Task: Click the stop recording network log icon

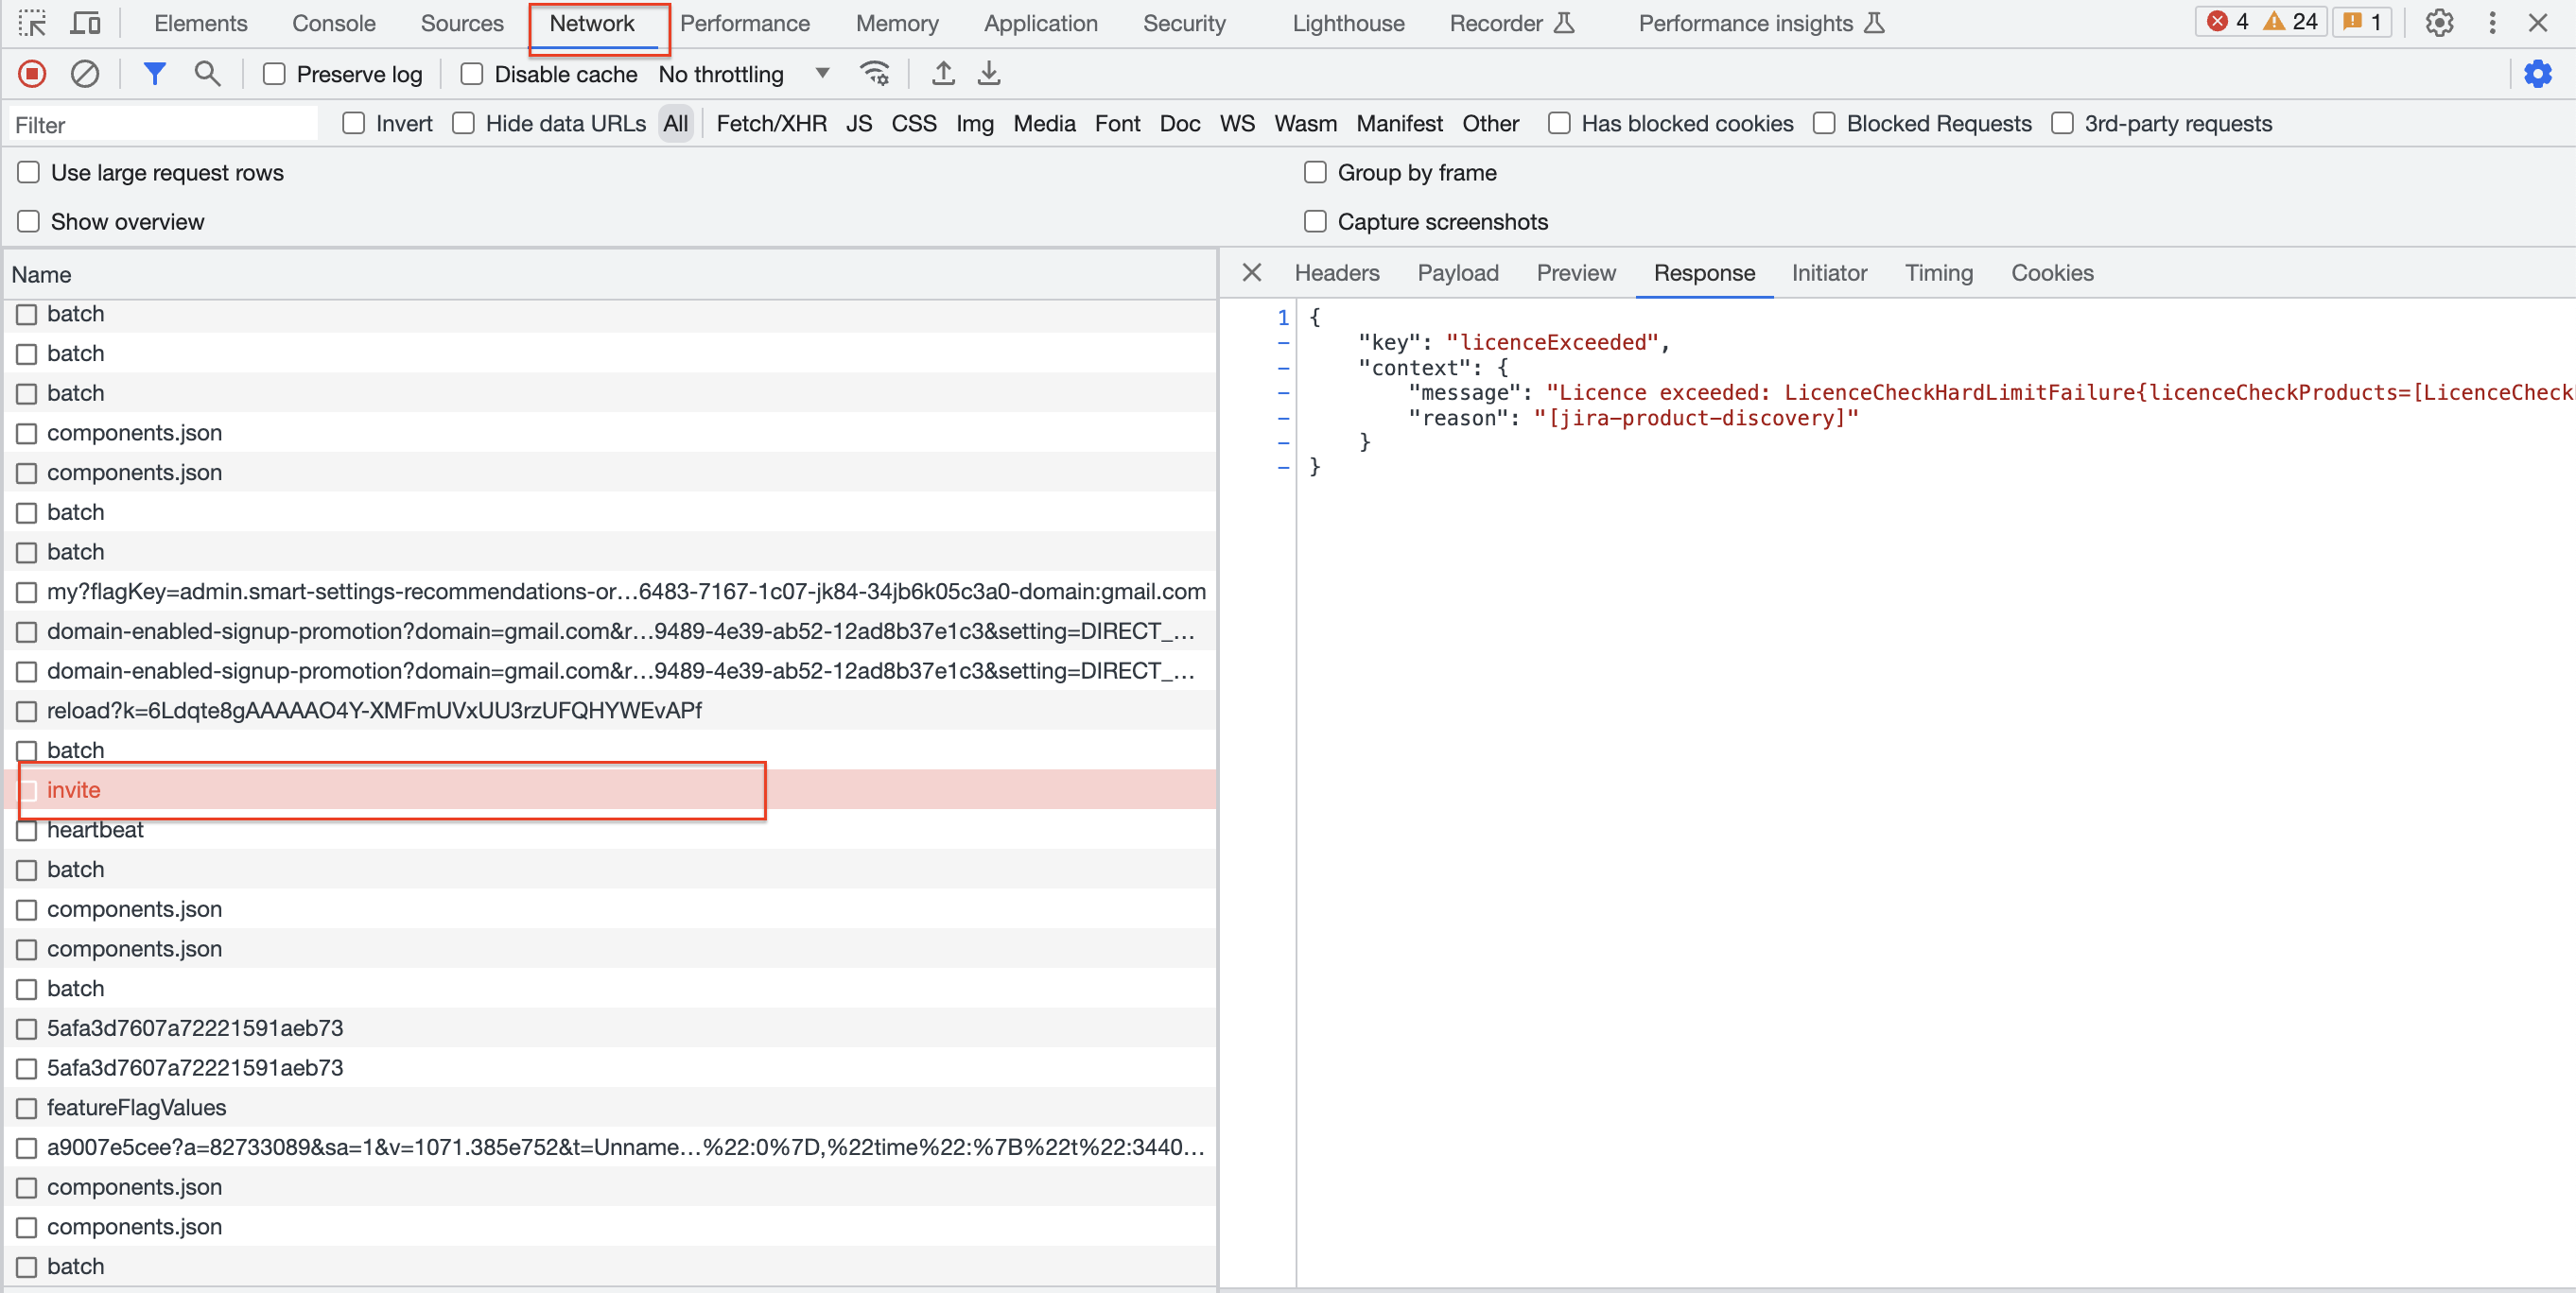Action: point(32,74)
